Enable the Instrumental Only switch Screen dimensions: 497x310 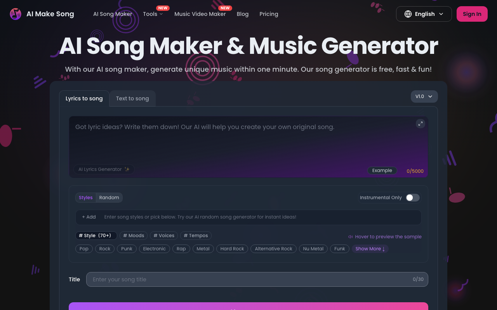click(x=412, y=198)
